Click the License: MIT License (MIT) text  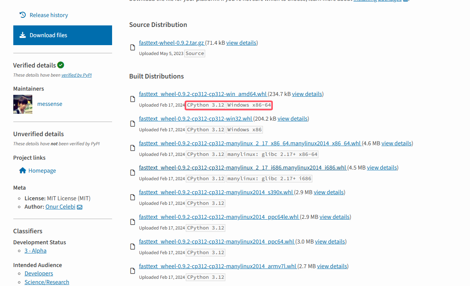point(57,198)
